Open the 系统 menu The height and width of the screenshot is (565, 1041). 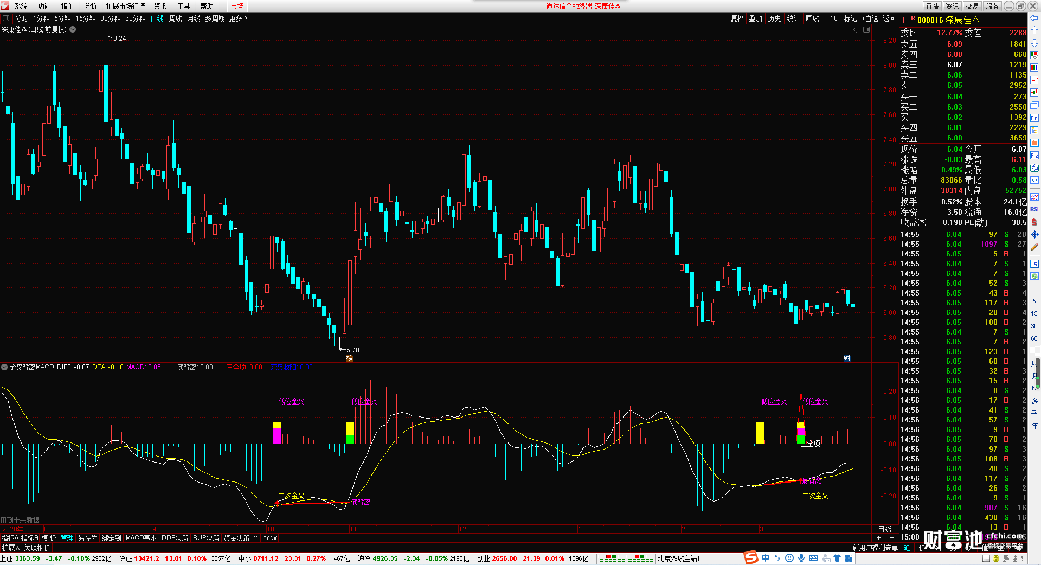coord(21,6)
